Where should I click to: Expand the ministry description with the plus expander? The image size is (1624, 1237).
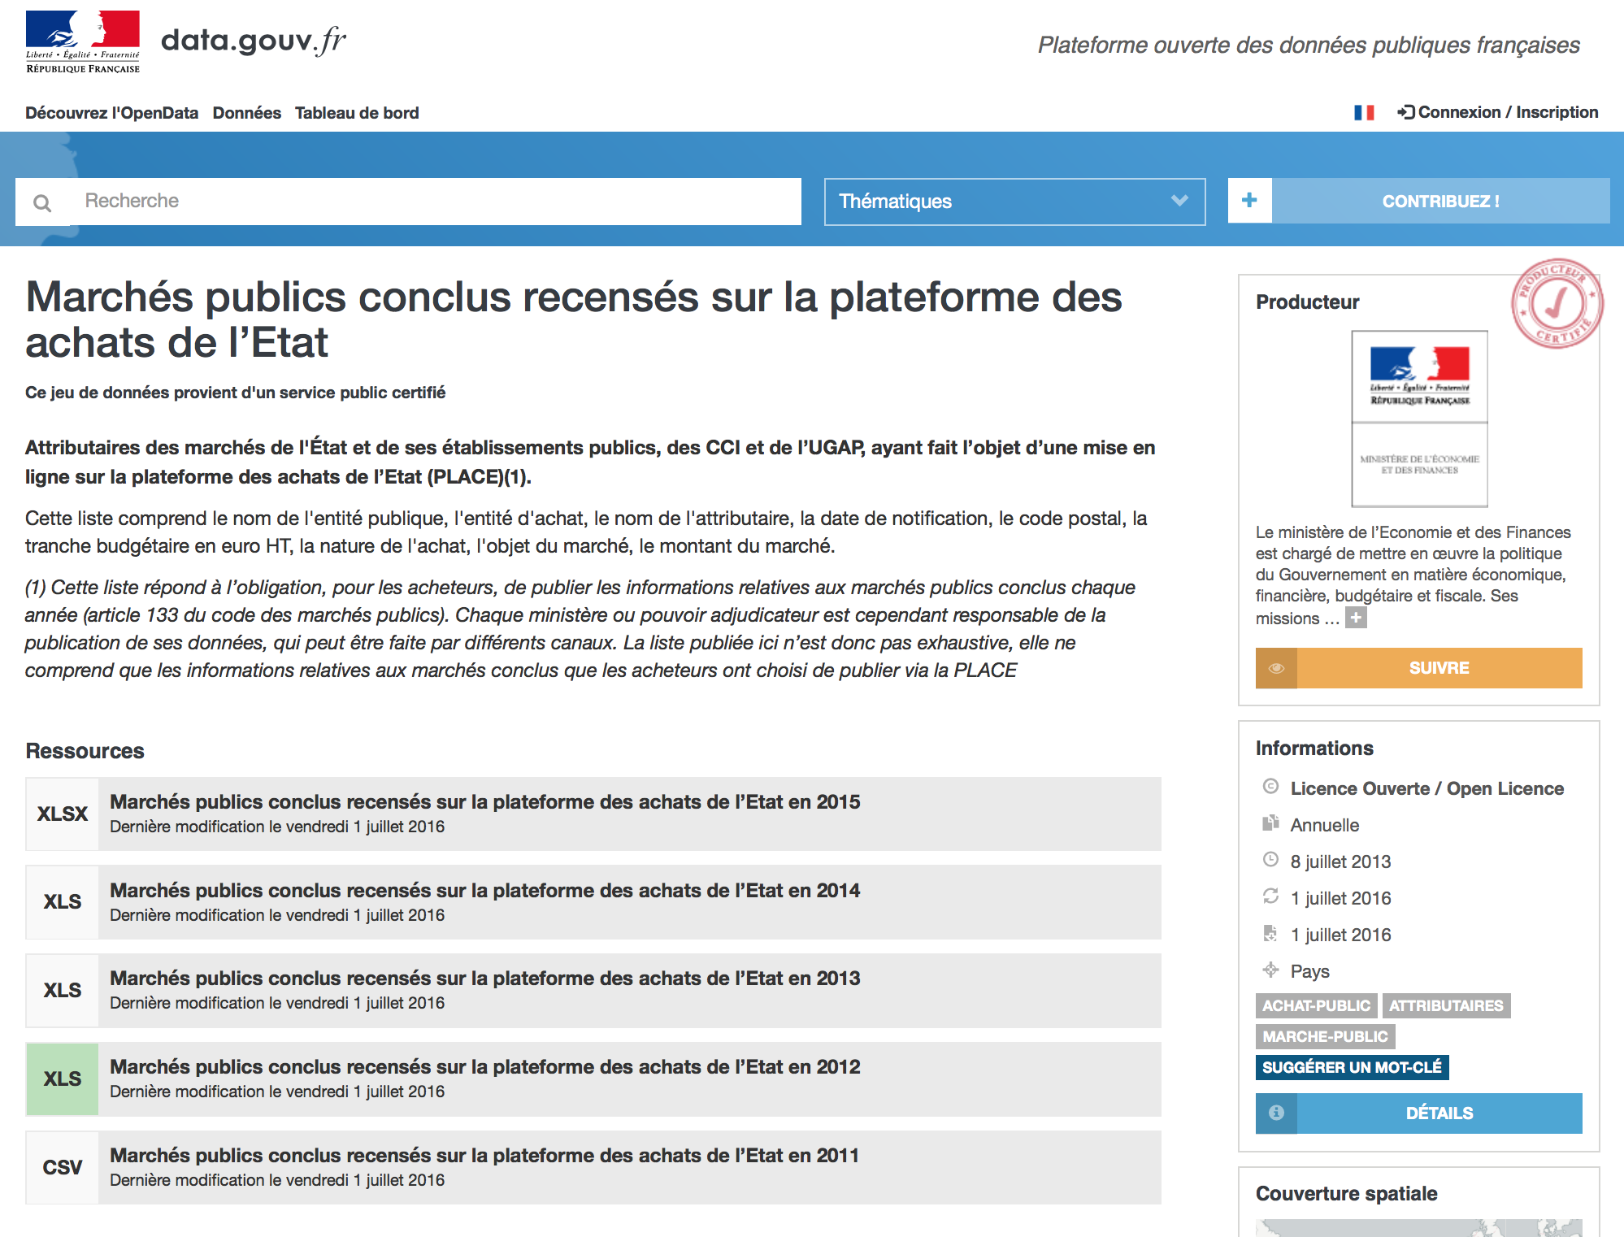[1357, 618]
